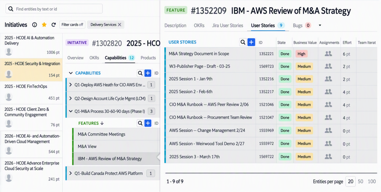381x192 pixels.
Task: Toggle Features sort order arrow
Action: pyautogui.click(x=102, y=123)
